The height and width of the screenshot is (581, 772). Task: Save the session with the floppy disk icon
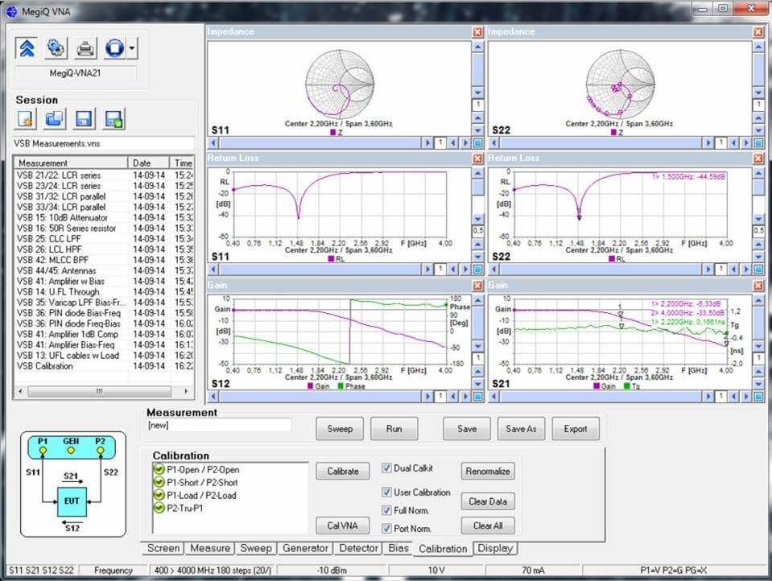[84, 119]
